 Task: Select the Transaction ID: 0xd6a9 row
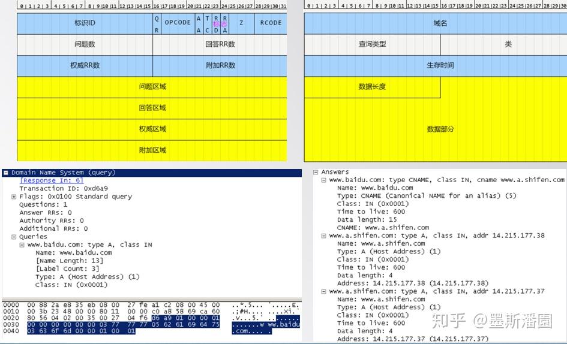click(64, 189)
